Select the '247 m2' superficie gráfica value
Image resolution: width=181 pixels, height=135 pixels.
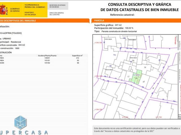(x=118, y=25)
